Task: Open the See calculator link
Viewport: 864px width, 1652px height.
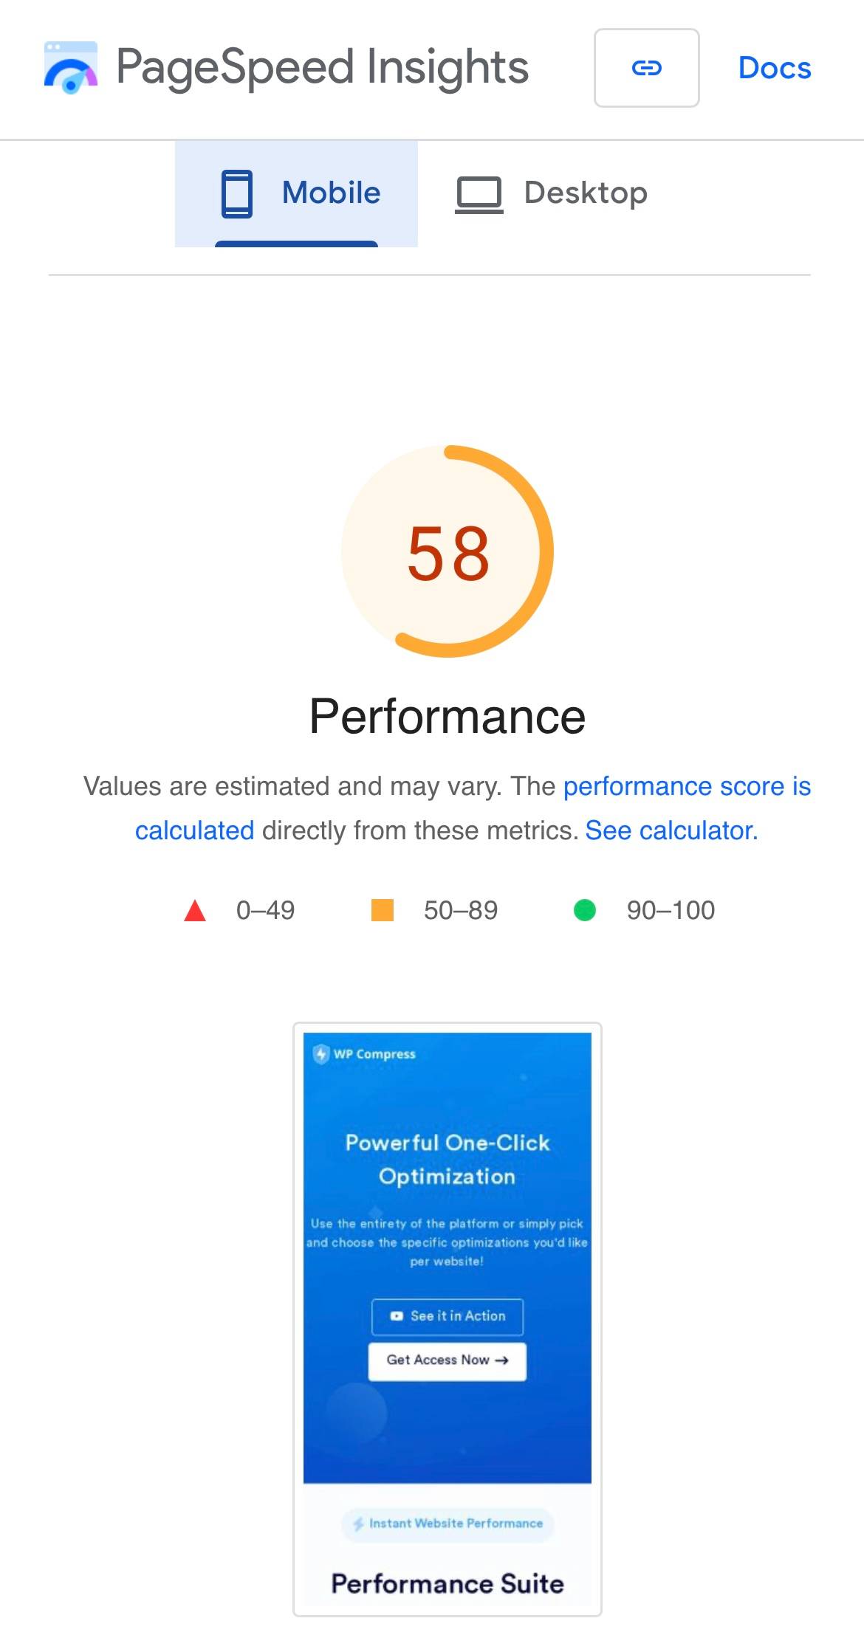Action: pyautogui.click(x=671, y=831)
